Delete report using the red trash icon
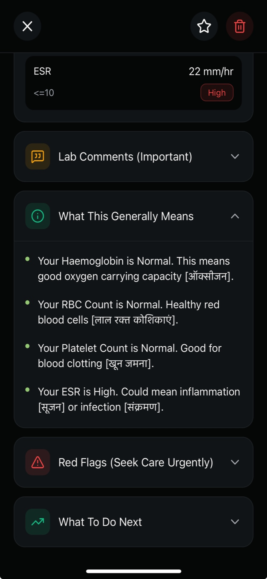The height and width of the screenshot is (579, 267). [x=240, y=26]
